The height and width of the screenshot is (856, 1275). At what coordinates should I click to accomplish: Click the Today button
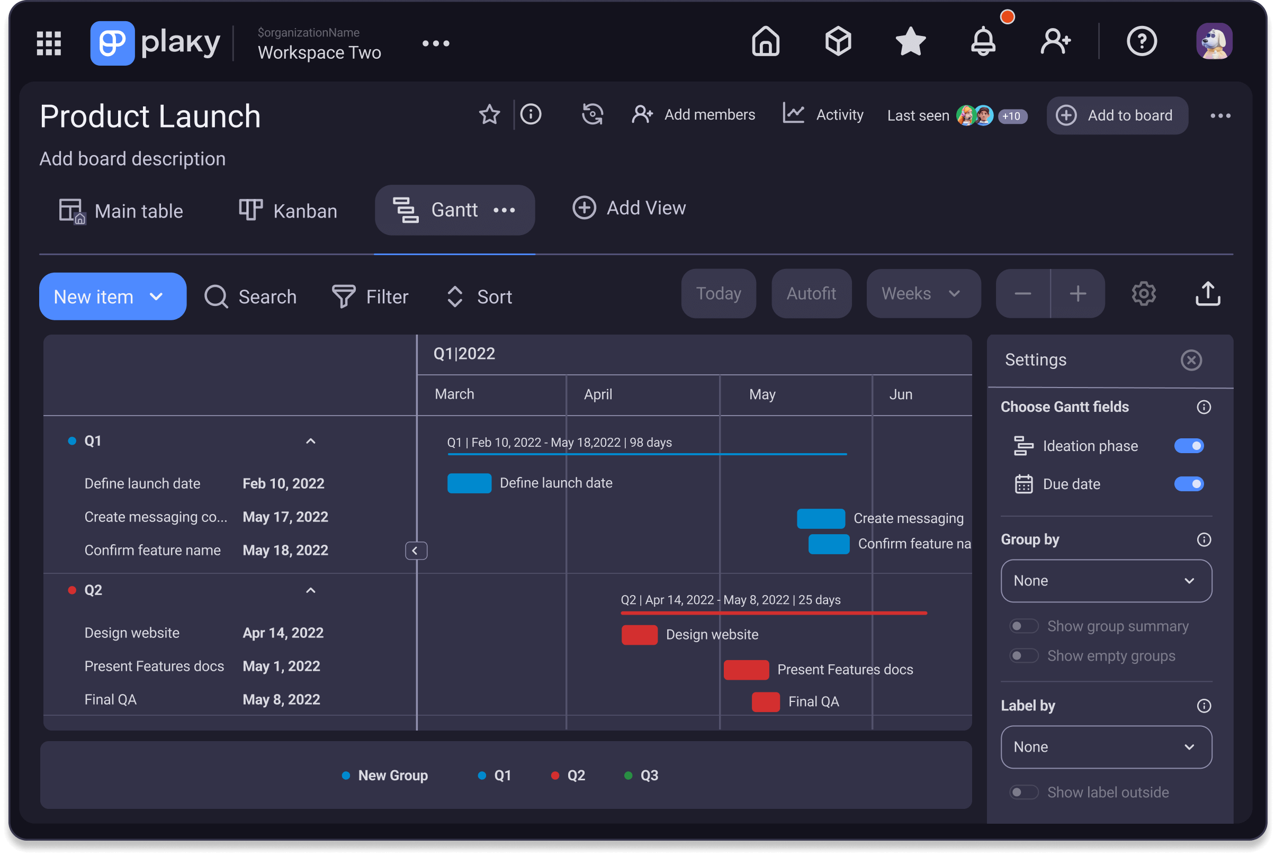pyautogui.click(x=718, y=293)
